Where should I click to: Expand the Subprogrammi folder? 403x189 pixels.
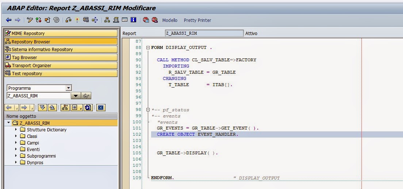[16, 156]
